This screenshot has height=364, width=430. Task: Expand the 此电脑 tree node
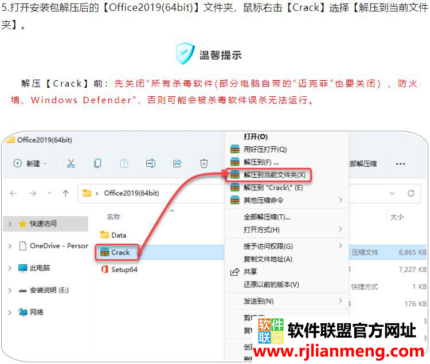pos(10,268)
